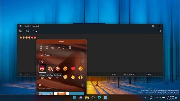Image resolution: width=180 pixels, height=101 pixels.
Task: Maximize the Notepad window
Action: (153, 26)
